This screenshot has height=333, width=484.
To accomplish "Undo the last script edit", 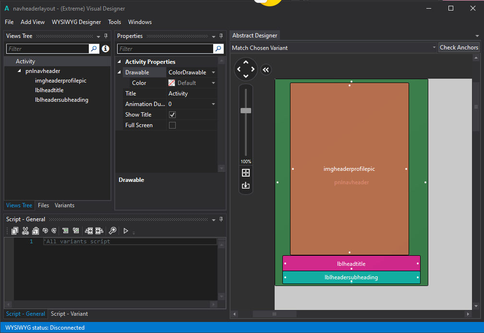I will pos(45,231).
